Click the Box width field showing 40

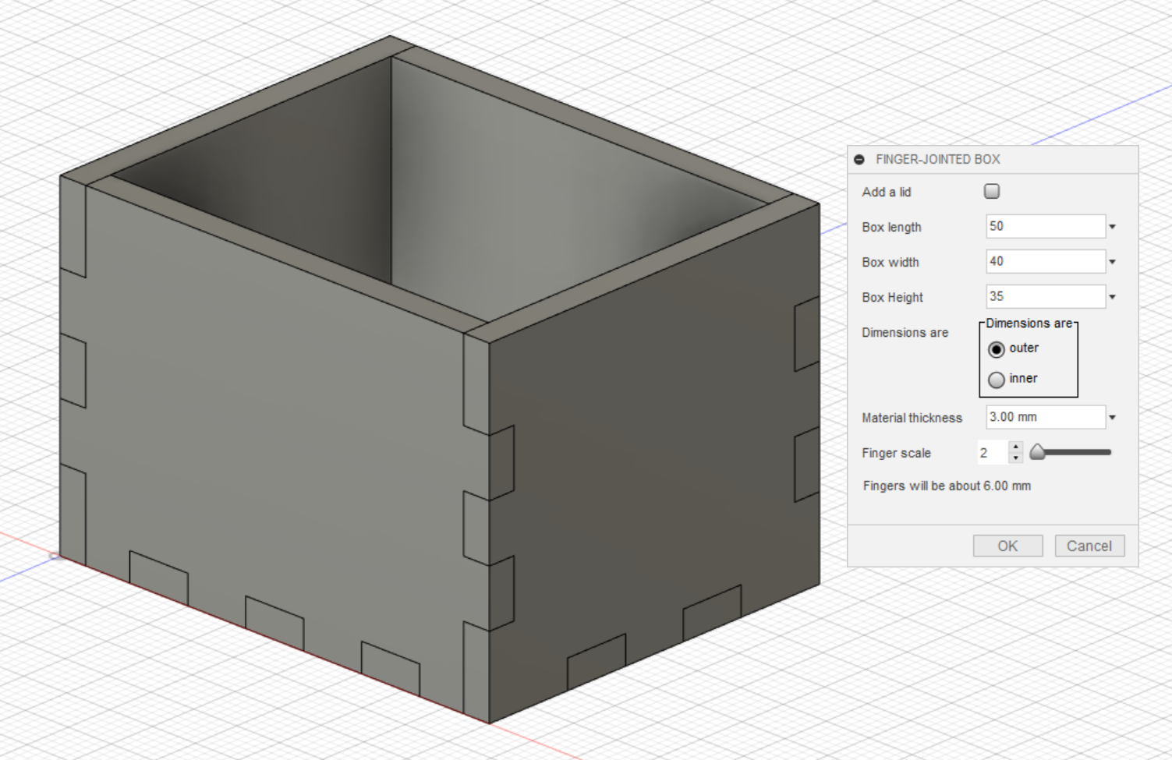(x=1046, y=261)
